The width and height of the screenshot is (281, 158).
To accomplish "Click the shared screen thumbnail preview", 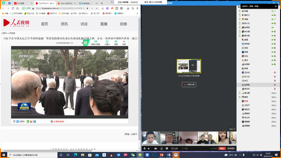I will [x=189, y=66].
